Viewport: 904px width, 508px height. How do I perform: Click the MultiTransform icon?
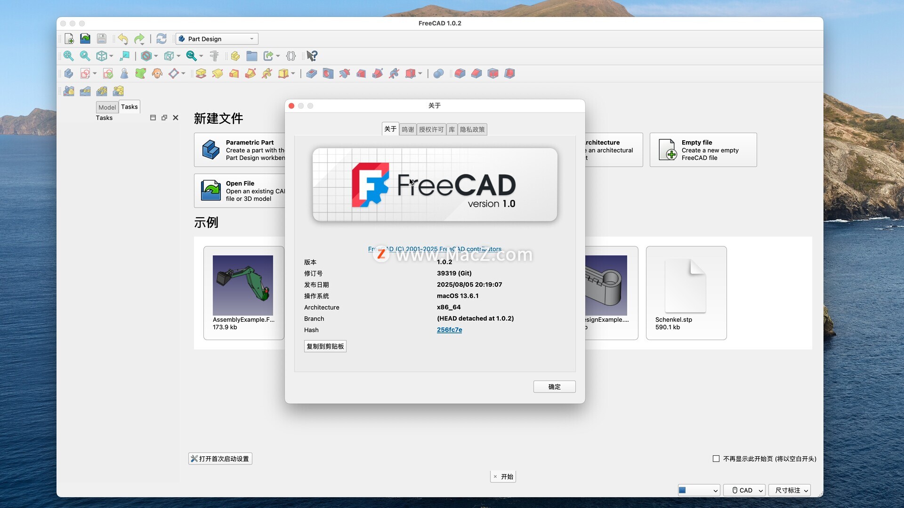pos(118,91)
